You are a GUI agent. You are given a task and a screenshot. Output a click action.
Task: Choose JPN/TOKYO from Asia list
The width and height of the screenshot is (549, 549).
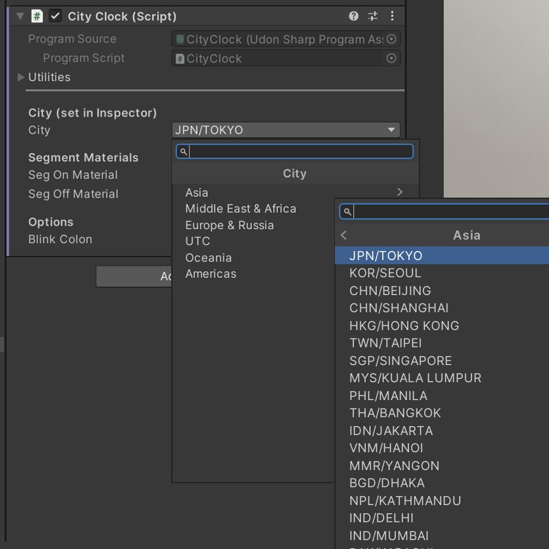click(442, 255)
